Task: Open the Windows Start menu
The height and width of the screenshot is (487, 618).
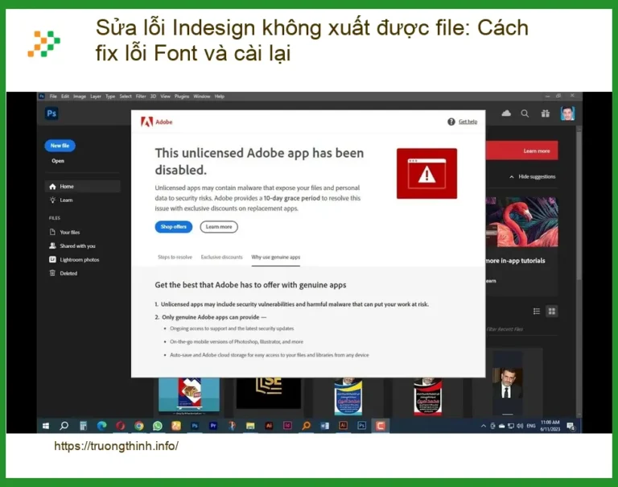Action: 46,426
